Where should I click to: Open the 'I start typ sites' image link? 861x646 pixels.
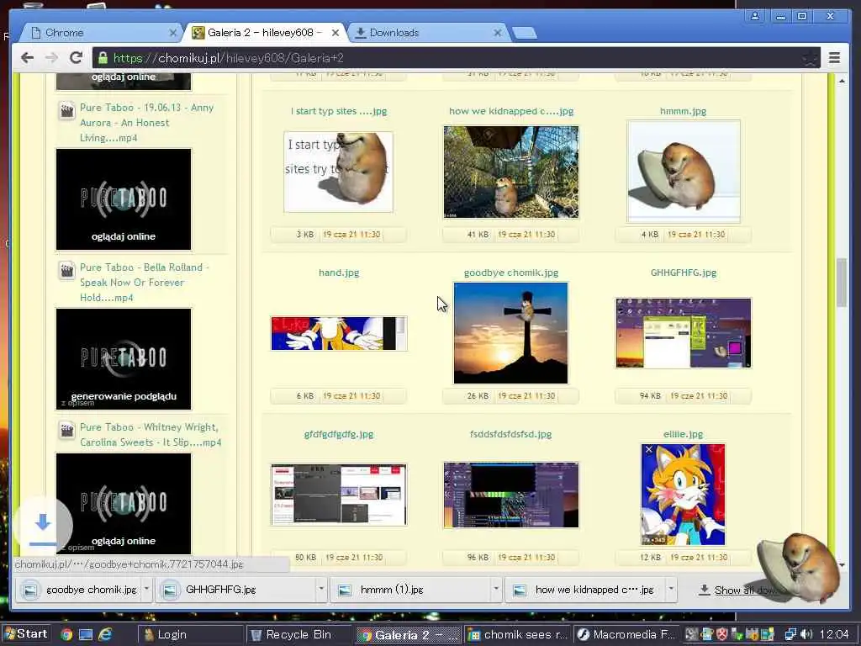[x=339, y=111]
